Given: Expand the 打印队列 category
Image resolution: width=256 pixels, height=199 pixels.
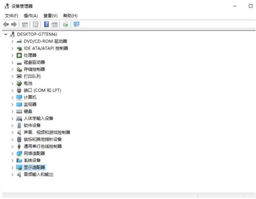Looking at the screenshot, I should point(12,76).
